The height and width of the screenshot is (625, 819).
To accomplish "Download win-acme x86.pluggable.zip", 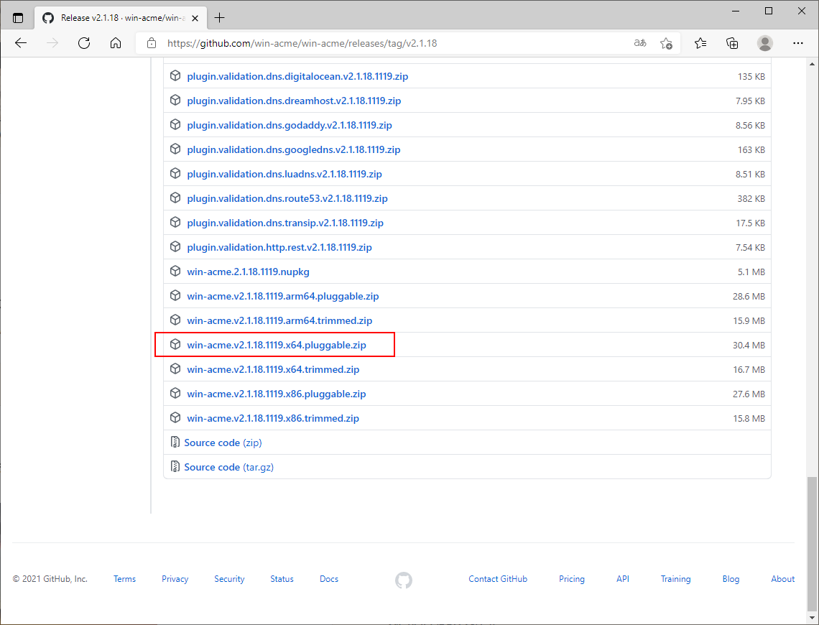I will tap(277, 394).
